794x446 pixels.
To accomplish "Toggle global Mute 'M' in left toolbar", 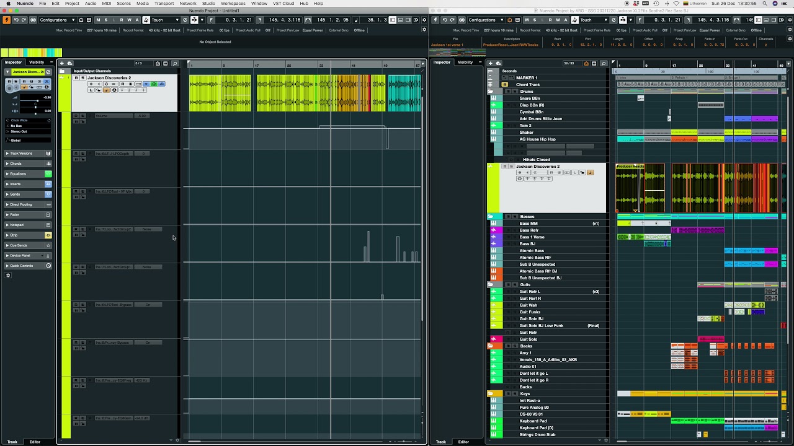I will tap(97, 20).
